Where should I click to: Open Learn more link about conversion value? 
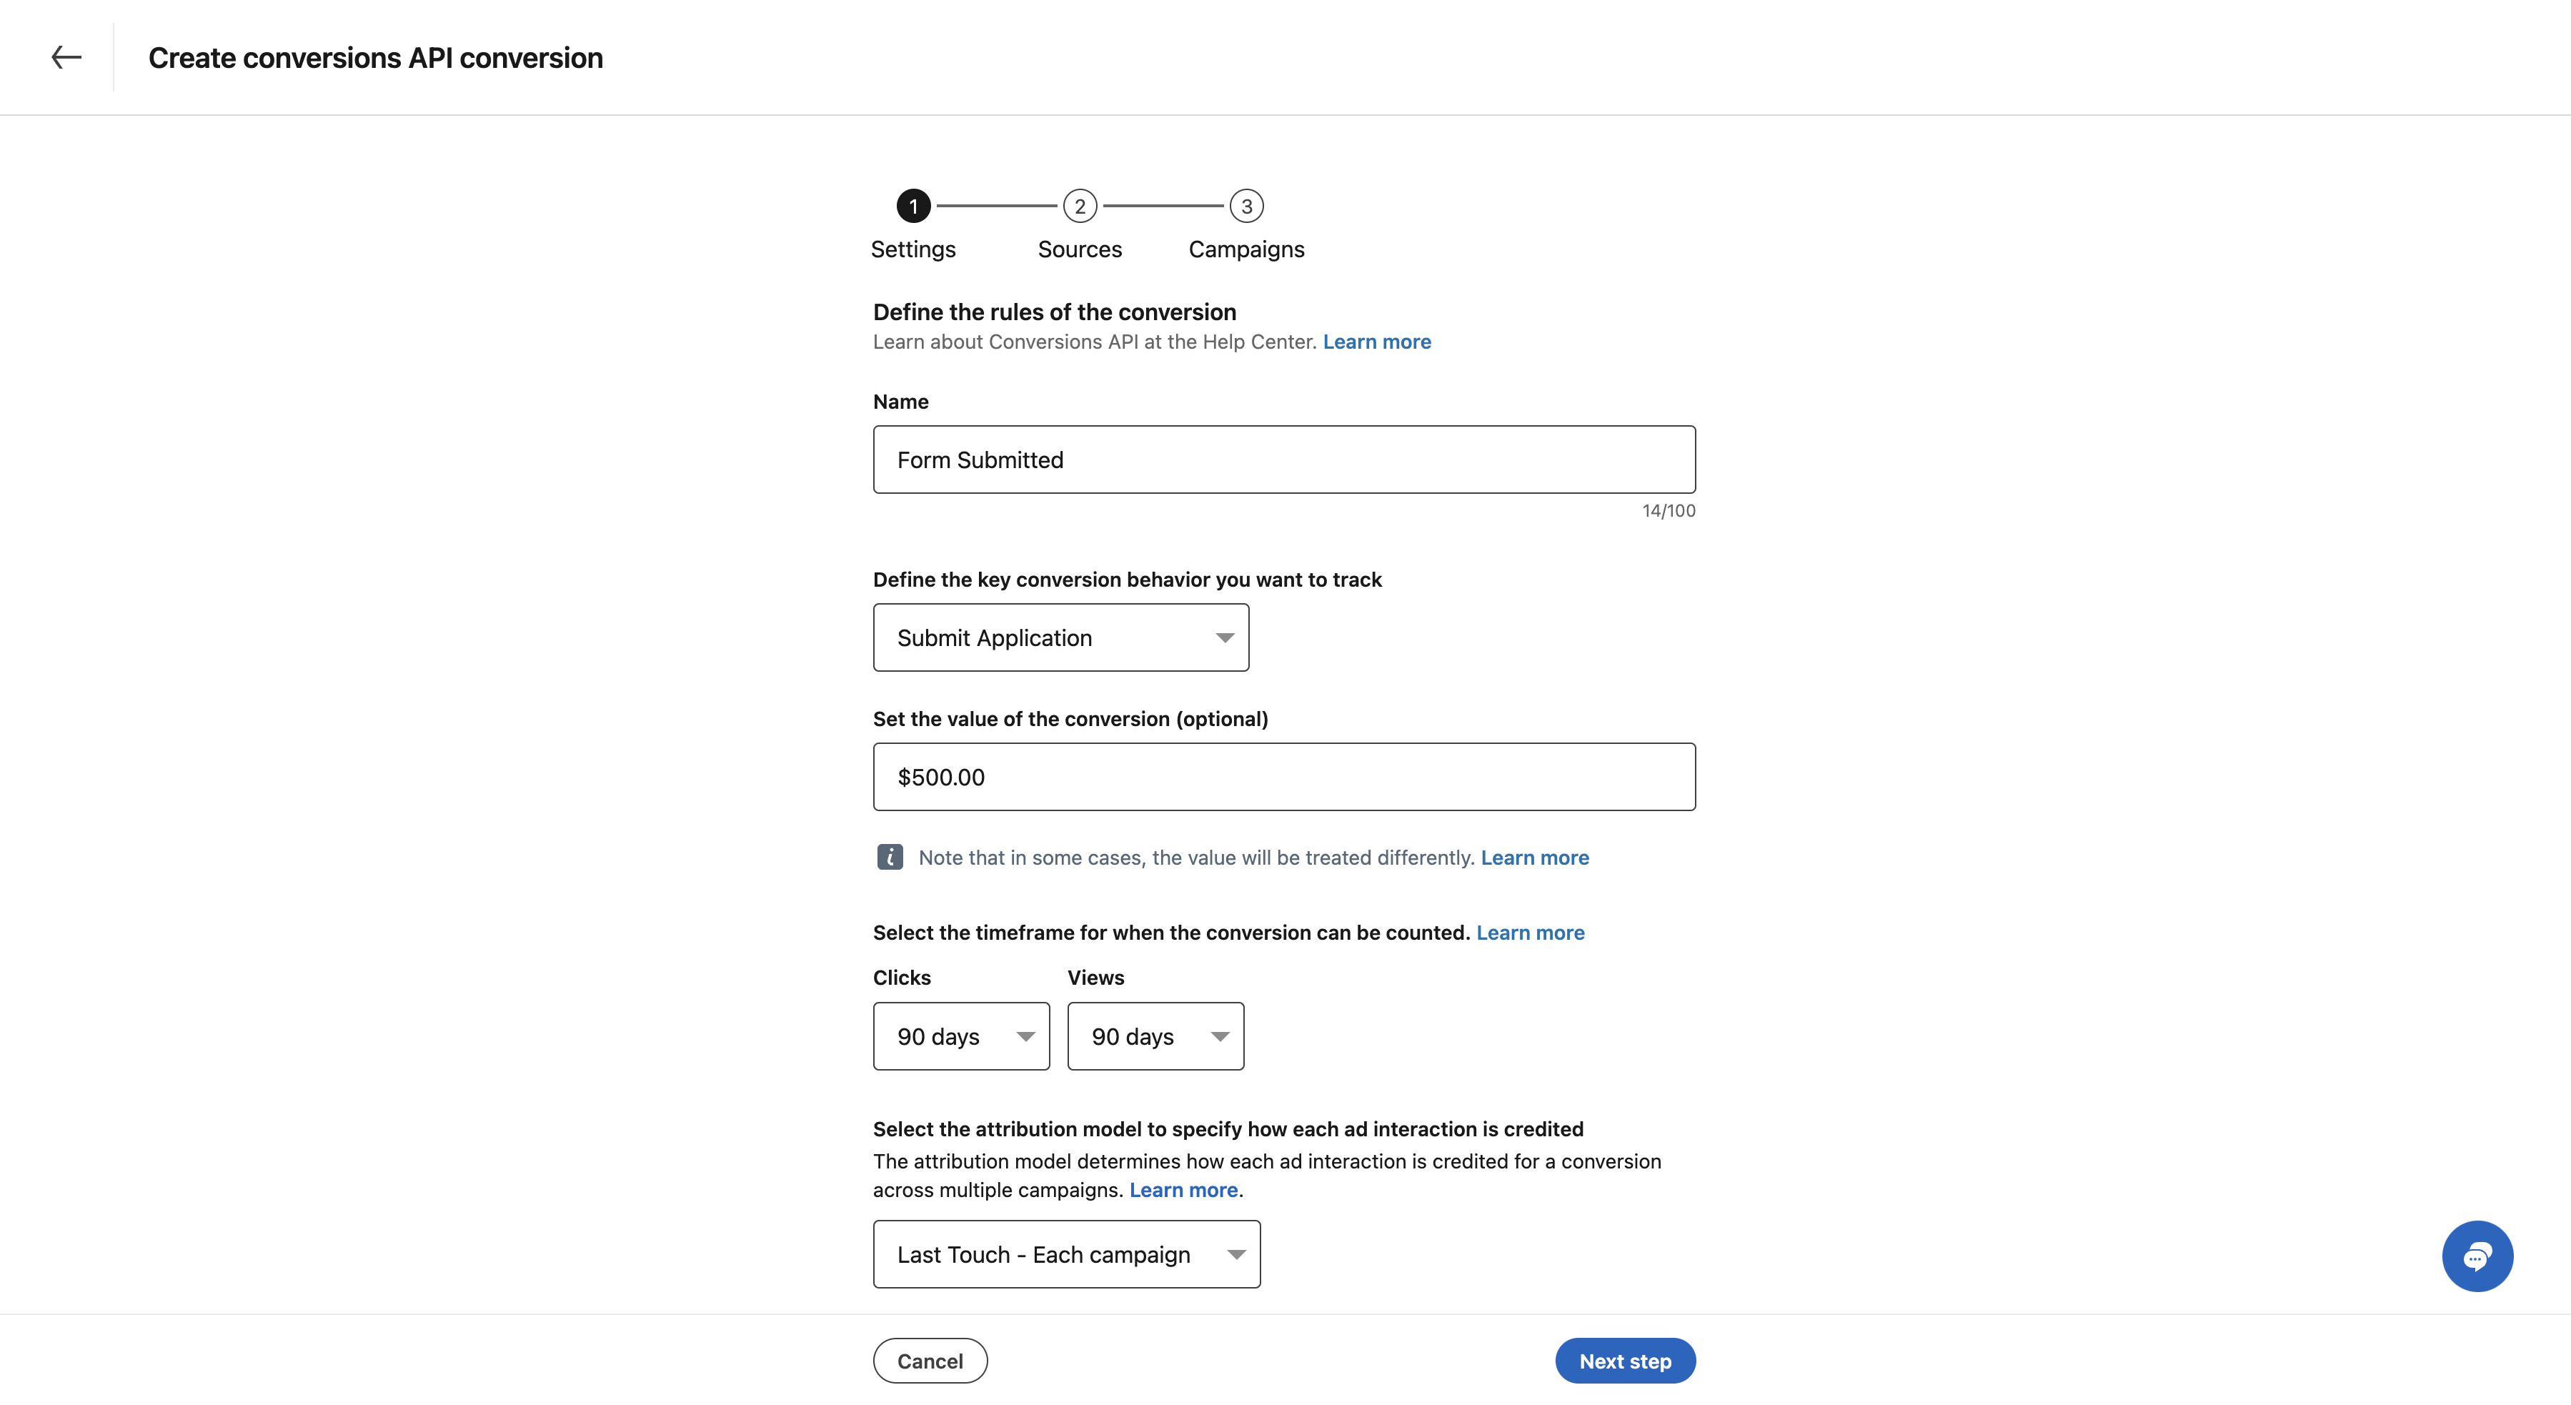pyautogui.click(x=1534, y=858)
